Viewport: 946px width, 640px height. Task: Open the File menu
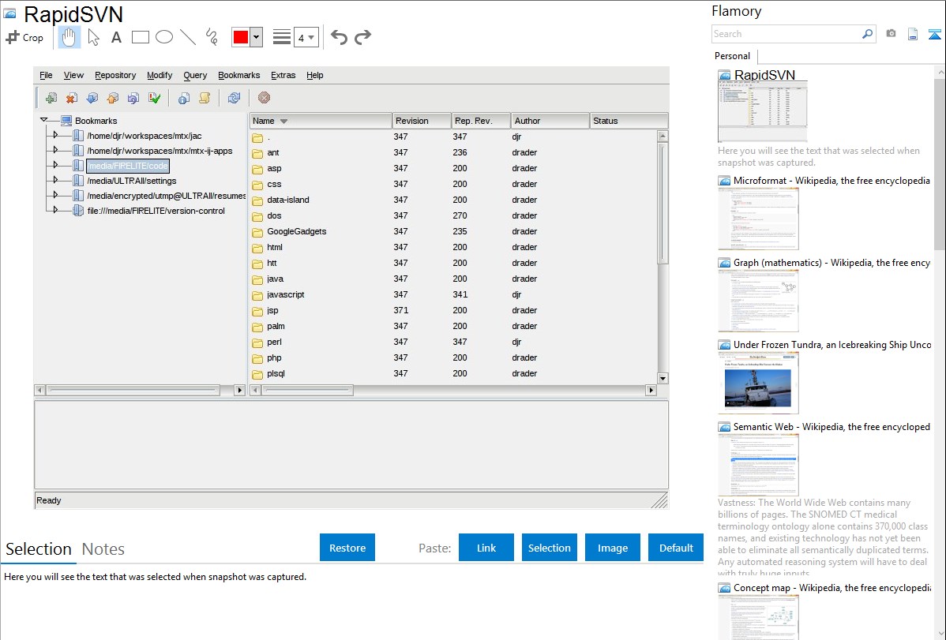point(46,76)
